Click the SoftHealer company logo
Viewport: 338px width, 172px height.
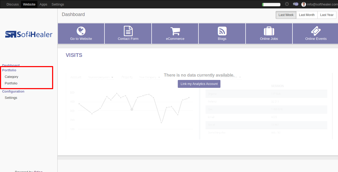click(x=29, y=34)
